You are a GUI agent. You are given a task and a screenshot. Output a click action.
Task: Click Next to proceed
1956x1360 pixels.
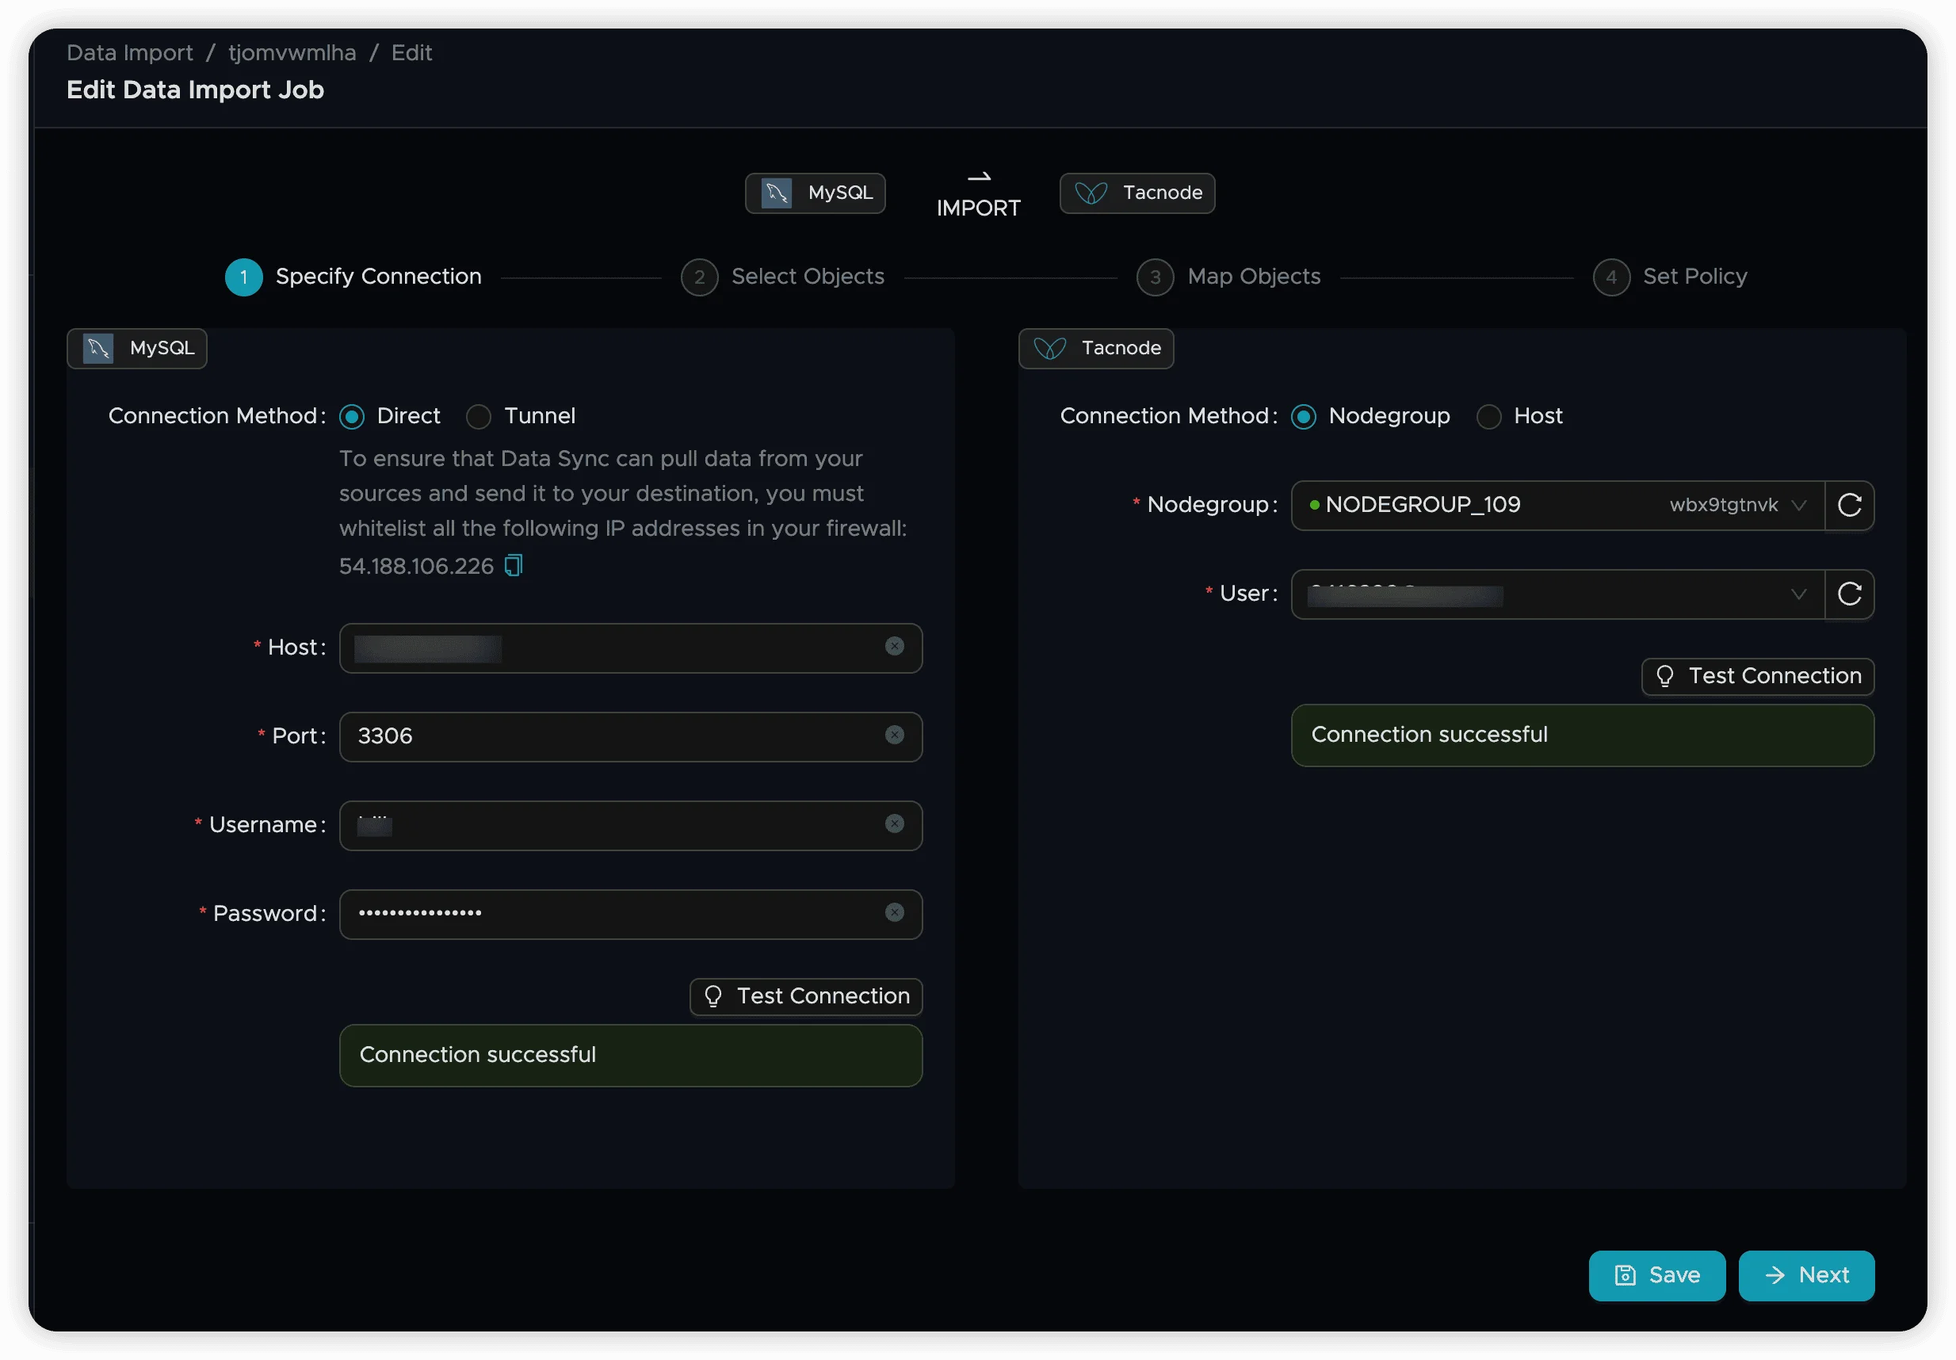pyautogui.click(x=1806, y=1276)
